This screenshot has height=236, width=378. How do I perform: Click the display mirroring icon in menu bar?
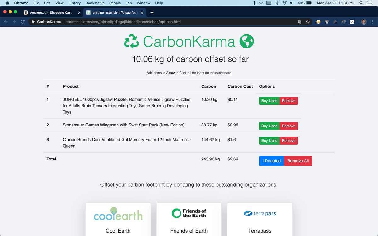click(269, 3)
